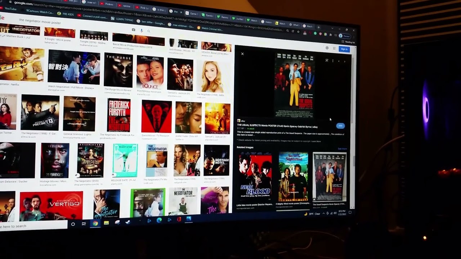461x259 pixels.
Task: Open The Usual Suspects large poster image
Action: tap(294, 85)
